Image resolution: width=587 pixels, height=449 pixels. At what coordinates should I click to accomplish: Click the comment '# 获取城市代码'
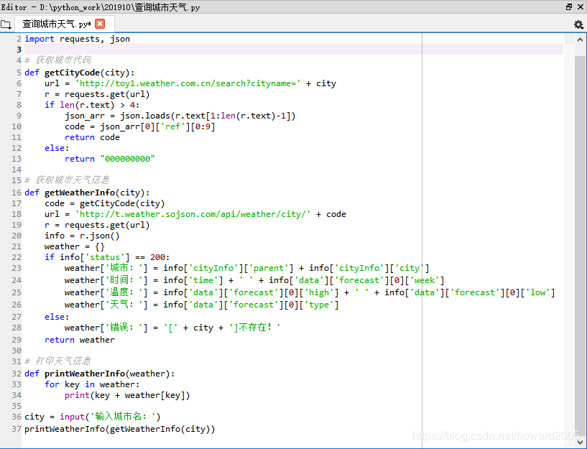click(x=57, y=60)
